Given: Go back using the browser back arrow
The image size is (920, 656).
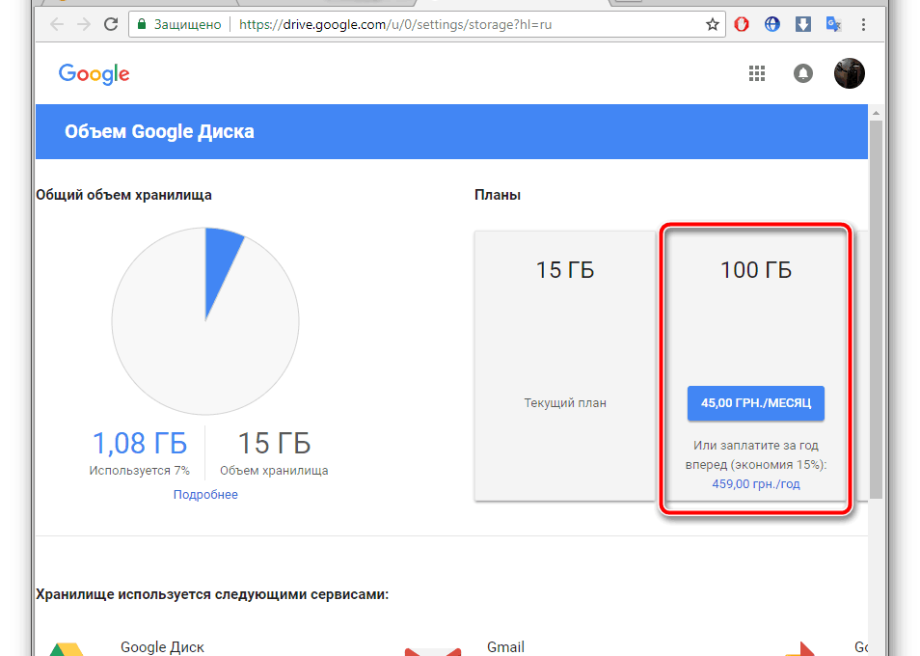Looking at the screenshot, I should (x=56, y=24).
